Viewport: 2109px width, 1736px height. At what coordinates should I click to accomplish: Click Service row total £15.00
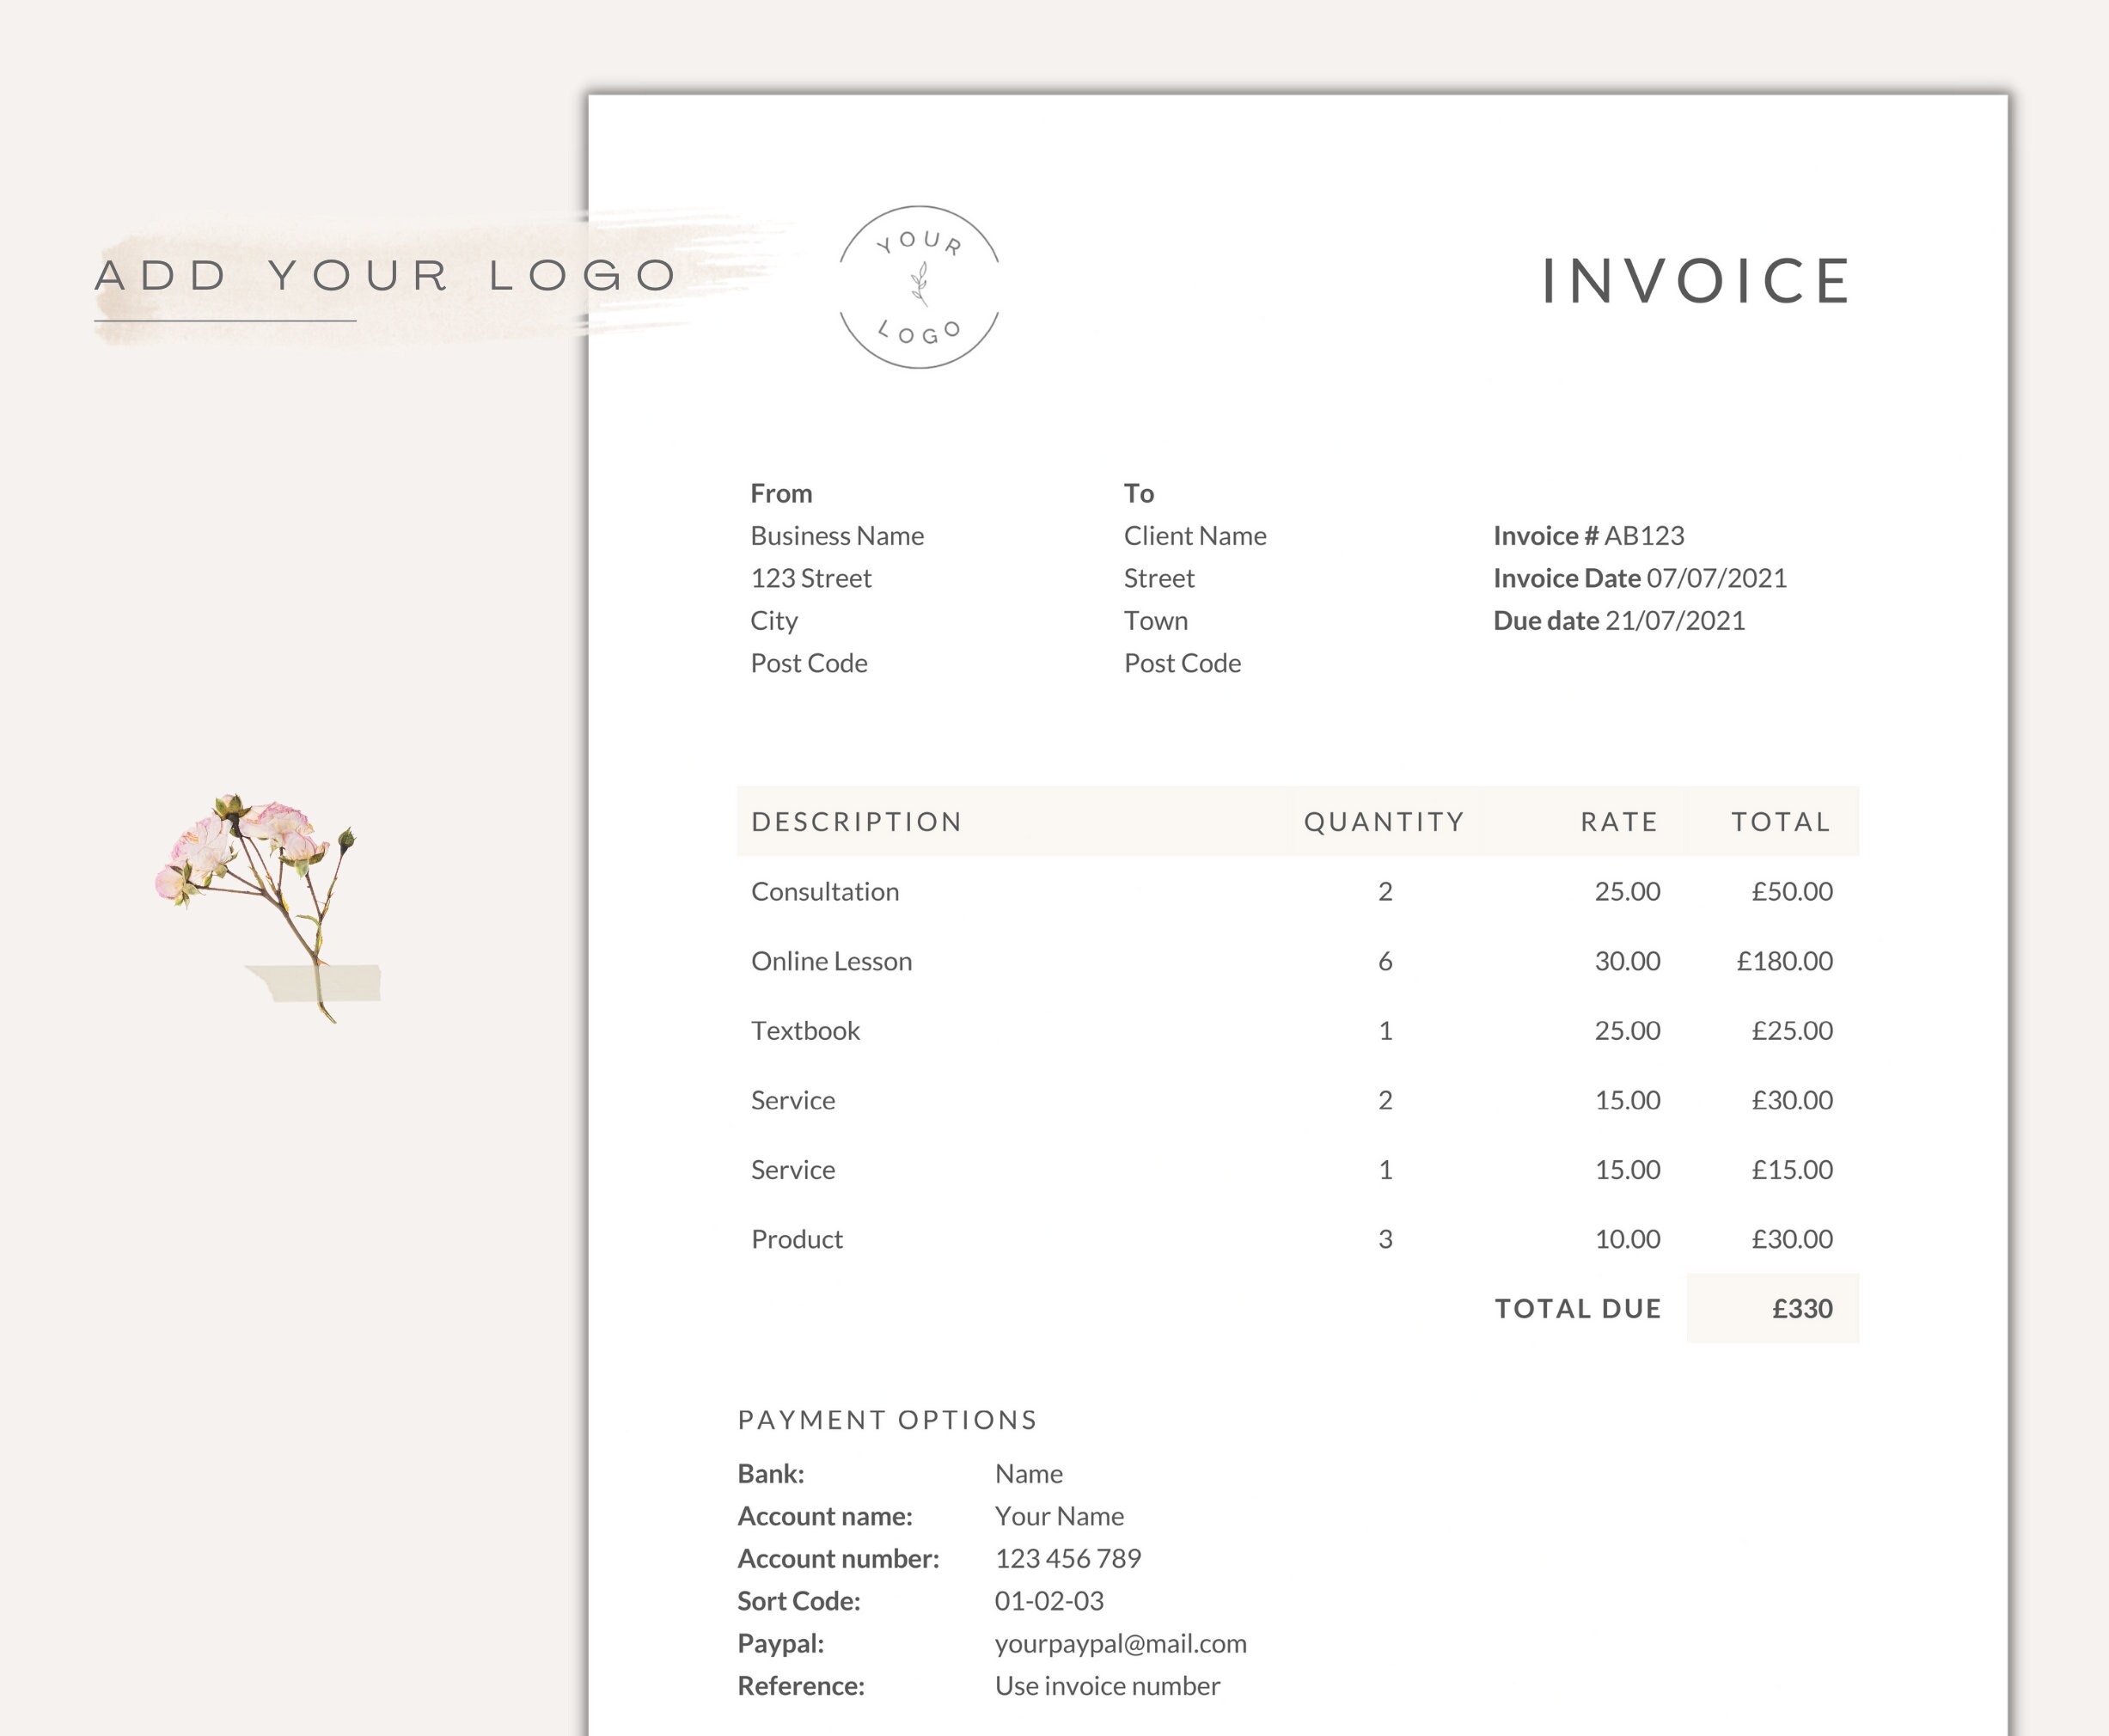(x=1792, y=1169)
